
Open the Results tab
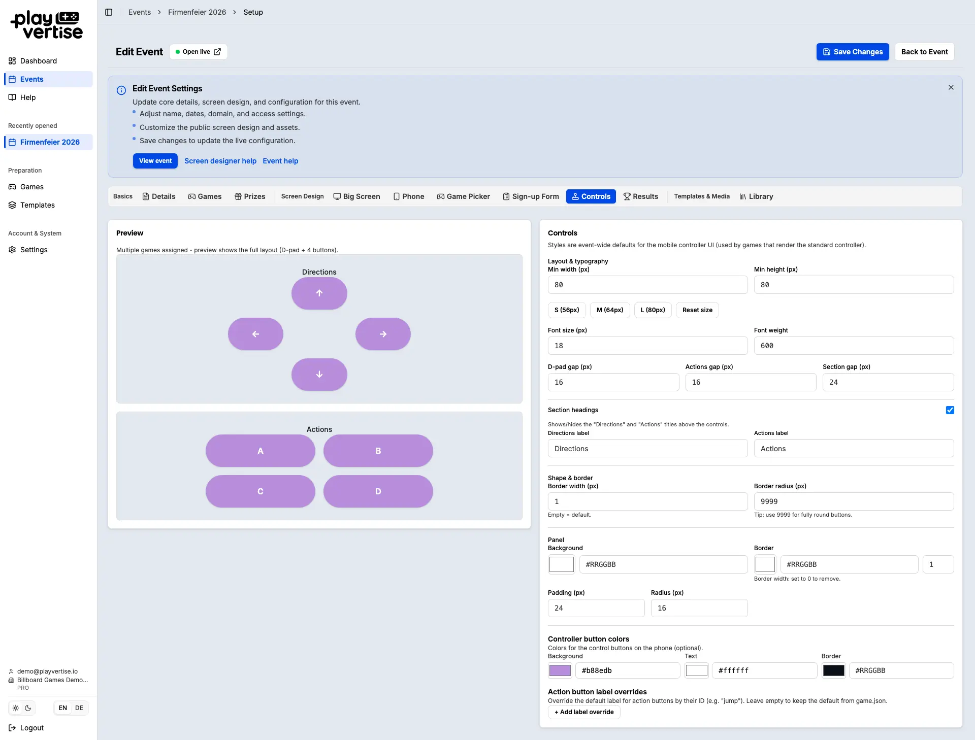point(641,196)
